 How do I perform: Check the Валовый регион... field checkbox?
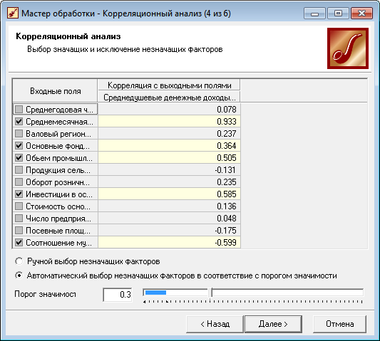click(x=19, y=133)
